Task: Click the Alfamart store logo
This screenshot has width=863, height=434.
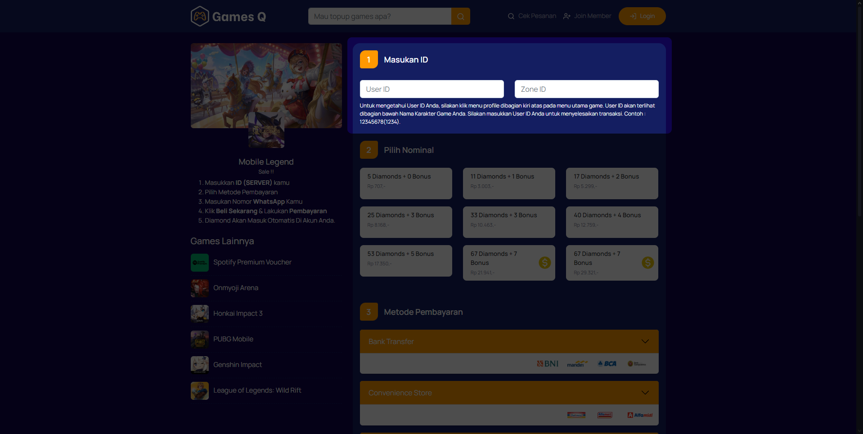Action: 605,415
